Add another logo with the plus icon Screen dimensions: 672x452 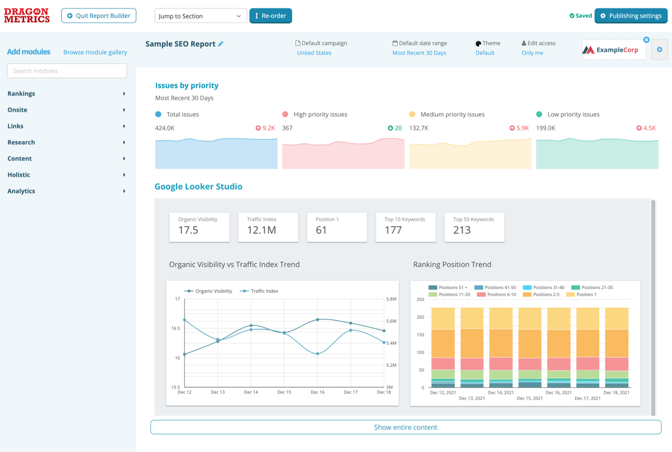point(659,49)
